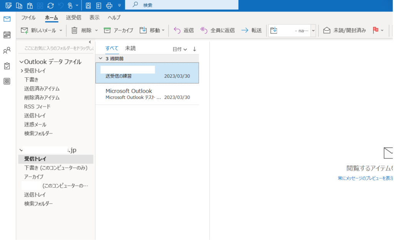Viewport: 394px width, 248px height.
Task: Open the People contacts icon
Action: tap(7, 50)
